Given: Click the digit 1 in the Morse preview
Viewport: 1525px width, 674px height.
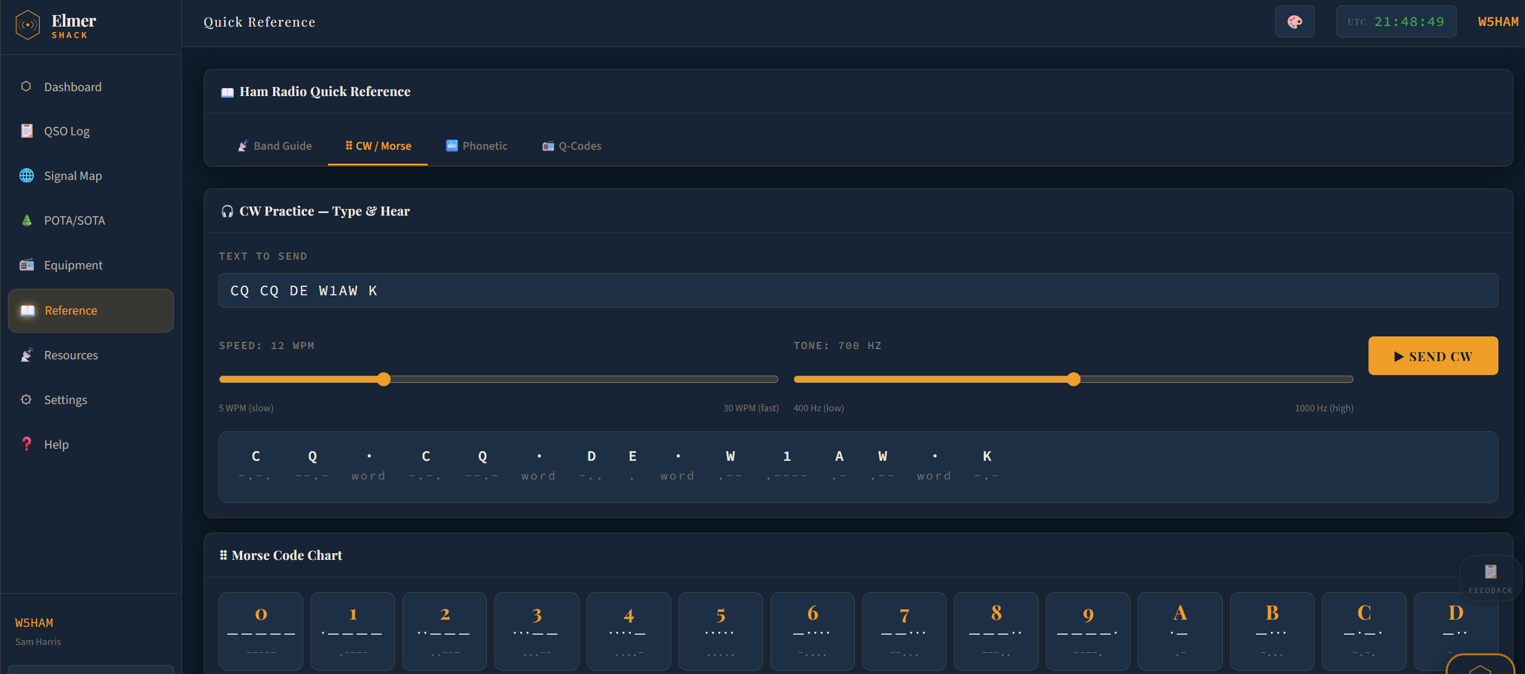Looking at the screenshot, I should [x=787, y=457].
